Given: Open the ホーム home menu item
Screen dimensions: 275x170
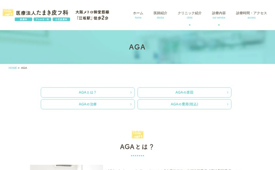Looking at the screenshot, I should tap(138, 15).
